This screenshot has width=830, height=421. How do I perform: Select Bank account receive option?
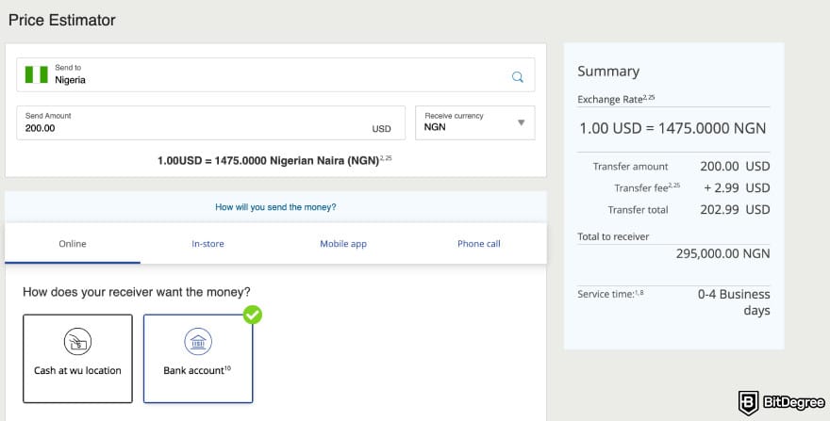tap(198, 359)
